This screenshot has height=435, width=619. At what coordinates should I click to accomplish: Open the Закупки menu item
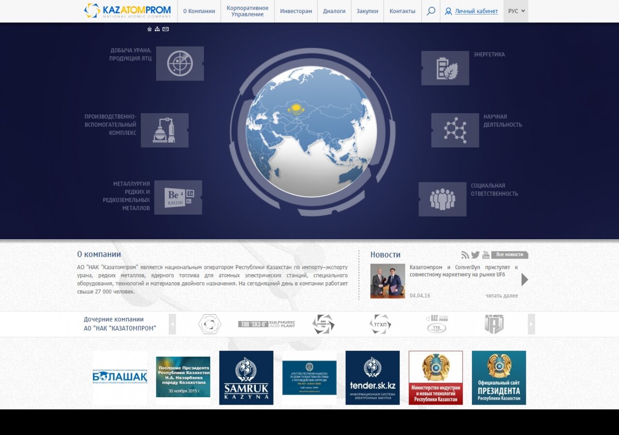(x=368, y=11)
